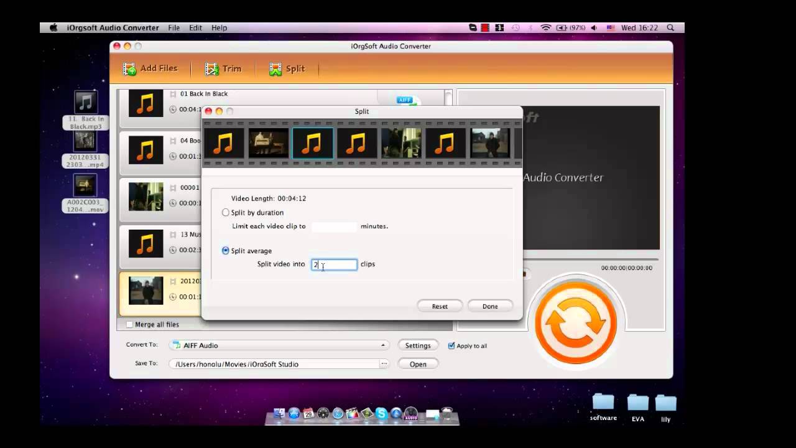This screenshot has height=448, width=796.
Task: Click the preview playback progress slider
Action: [x=590, y=259]
